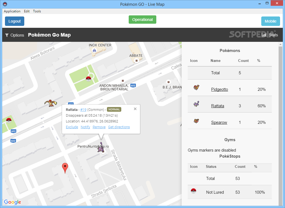Click the app icon in title bar
This screenshot has width=285, height=208.
pyautogui.click(x=5, y=4)
